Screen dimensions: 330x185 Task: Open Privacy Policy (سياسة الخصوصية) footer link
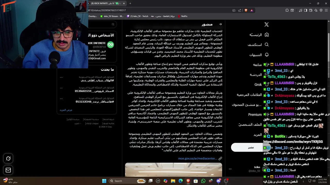click(92, 119)
